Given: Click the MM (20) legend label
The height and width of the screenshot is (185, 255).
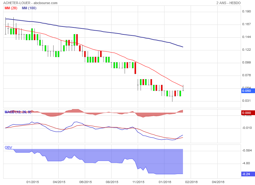Looking at the screenshot, I should point(11,8).
